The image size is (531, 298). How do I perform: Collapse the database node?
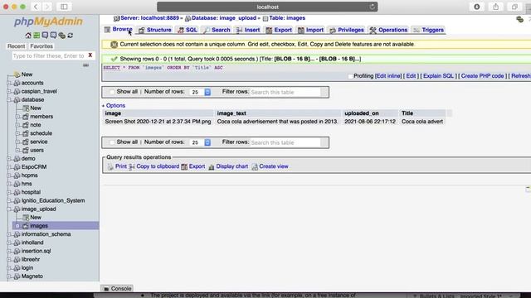click(x=9, y=99)
